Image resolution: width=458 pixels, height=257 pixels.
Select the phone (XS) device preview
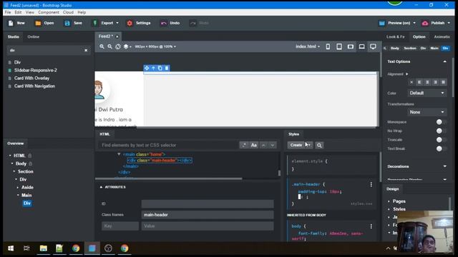pyautogui.click(x=328, y=46)
